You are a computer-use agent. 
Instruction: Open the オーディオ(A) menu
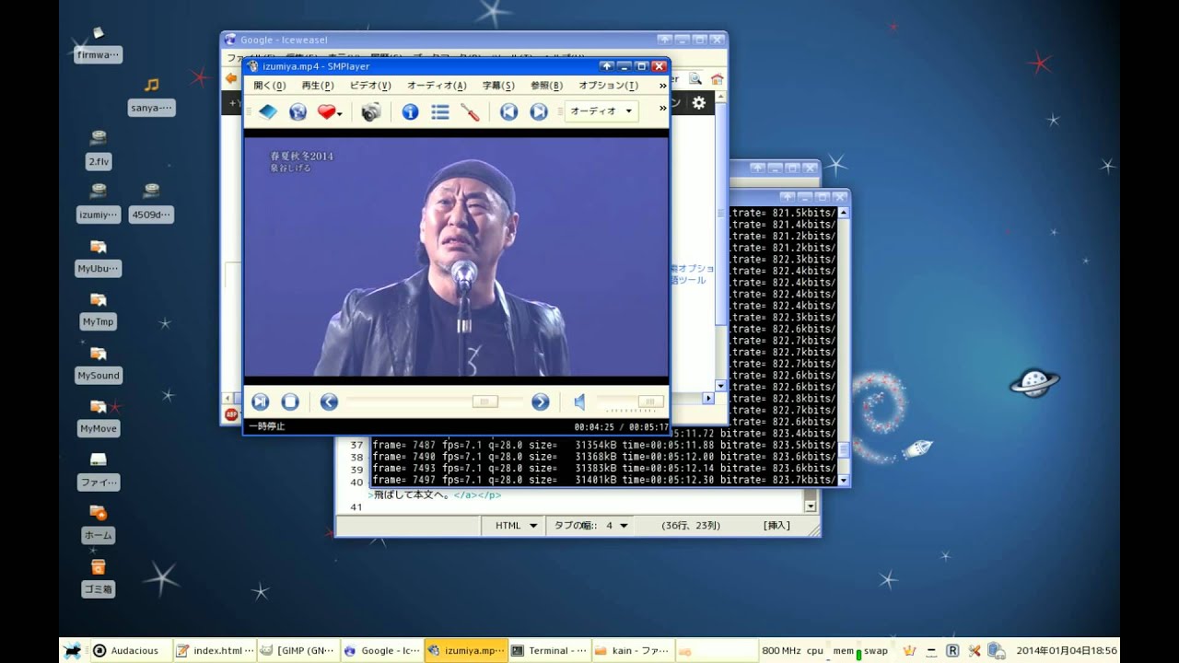tap(437, 86)
